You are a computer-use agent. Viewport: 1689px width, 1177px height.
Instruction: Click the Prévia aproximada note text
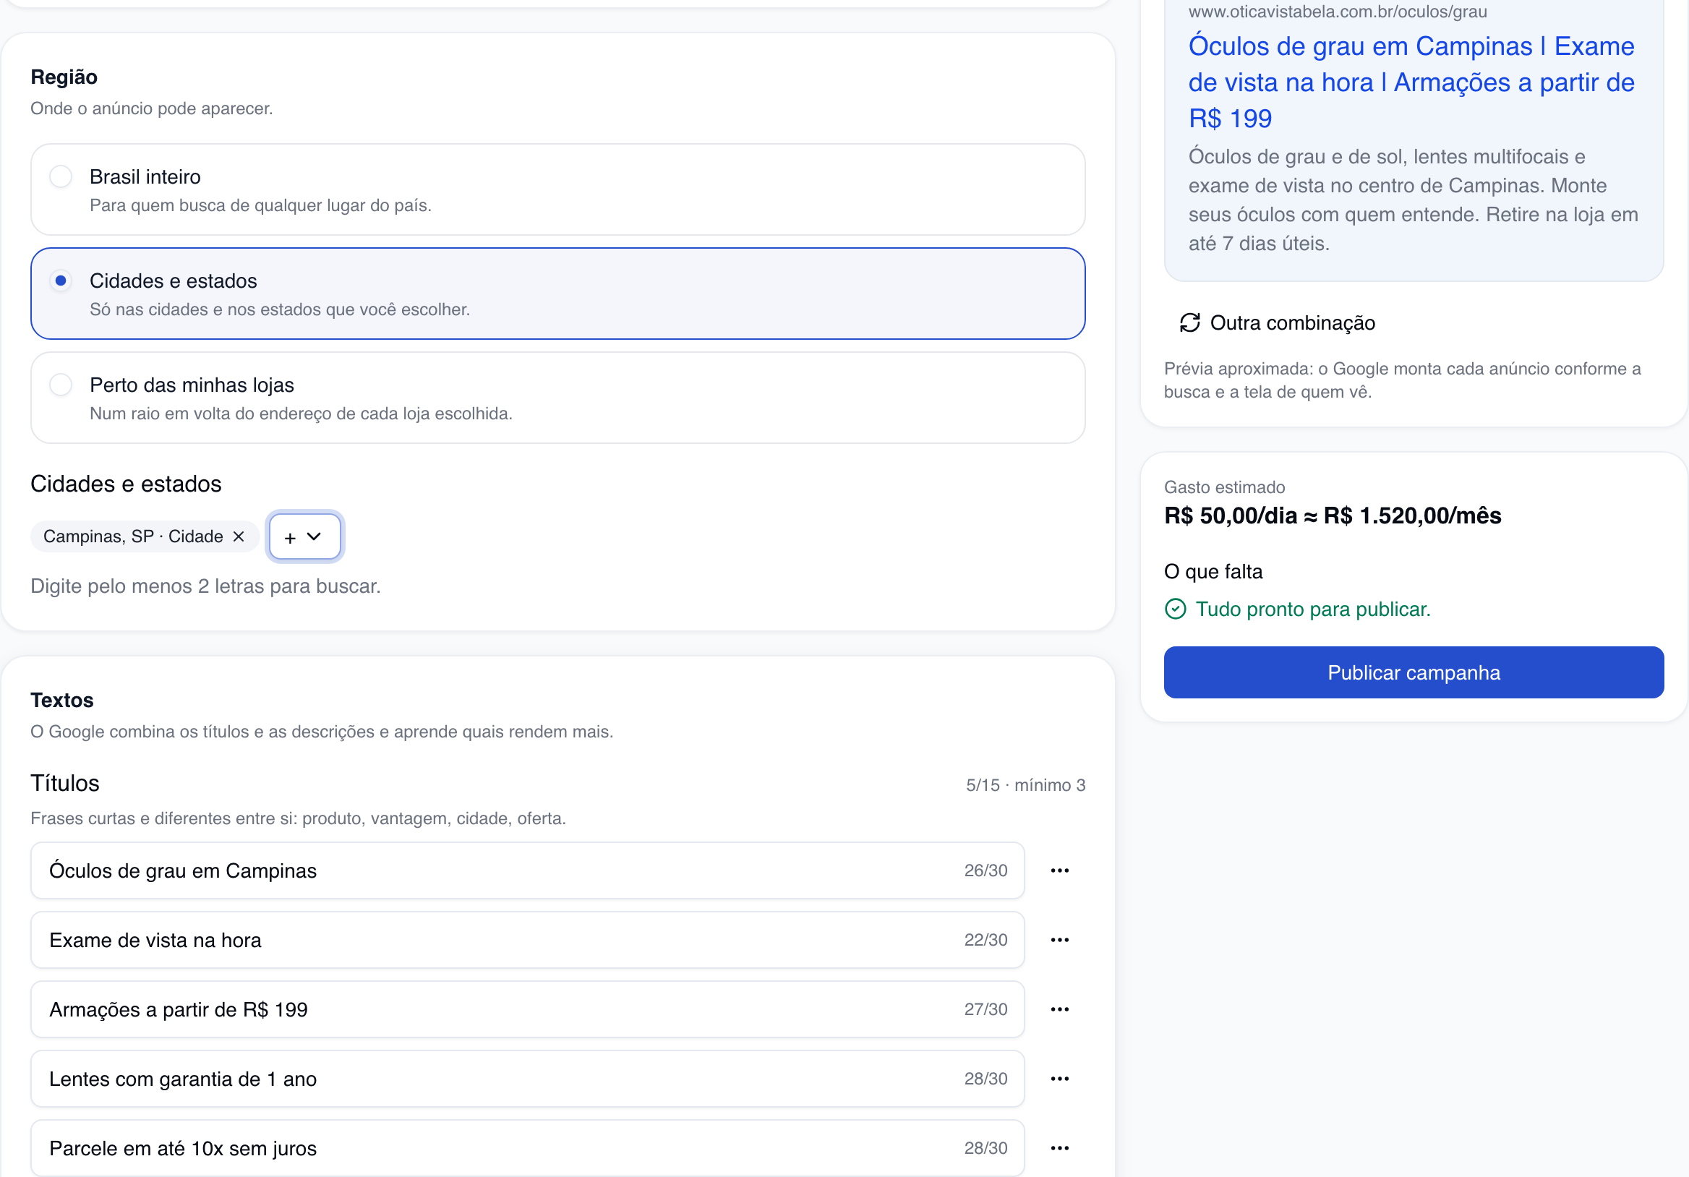1402,380
